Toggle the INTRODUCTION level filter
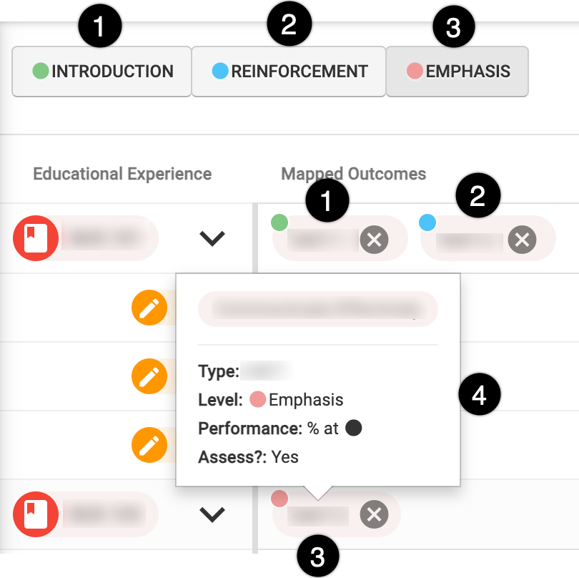 (102, 72)
